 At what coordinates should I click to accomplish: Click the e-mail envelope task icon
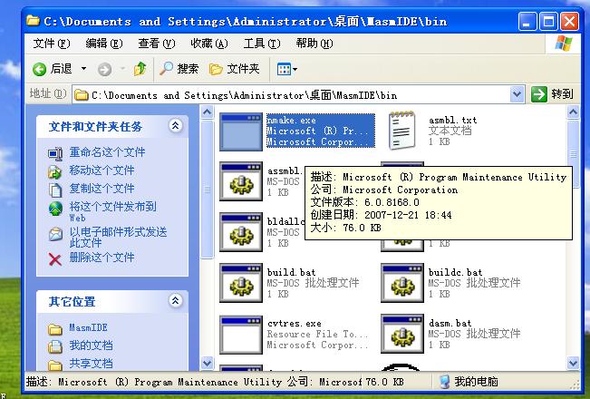tap(55, 234)
